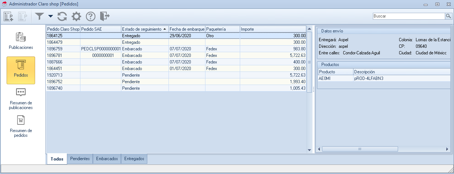The width and height of the screenshot is (454, 174).
Task: Select order row 1896740
Action: (x=176, y=88)
